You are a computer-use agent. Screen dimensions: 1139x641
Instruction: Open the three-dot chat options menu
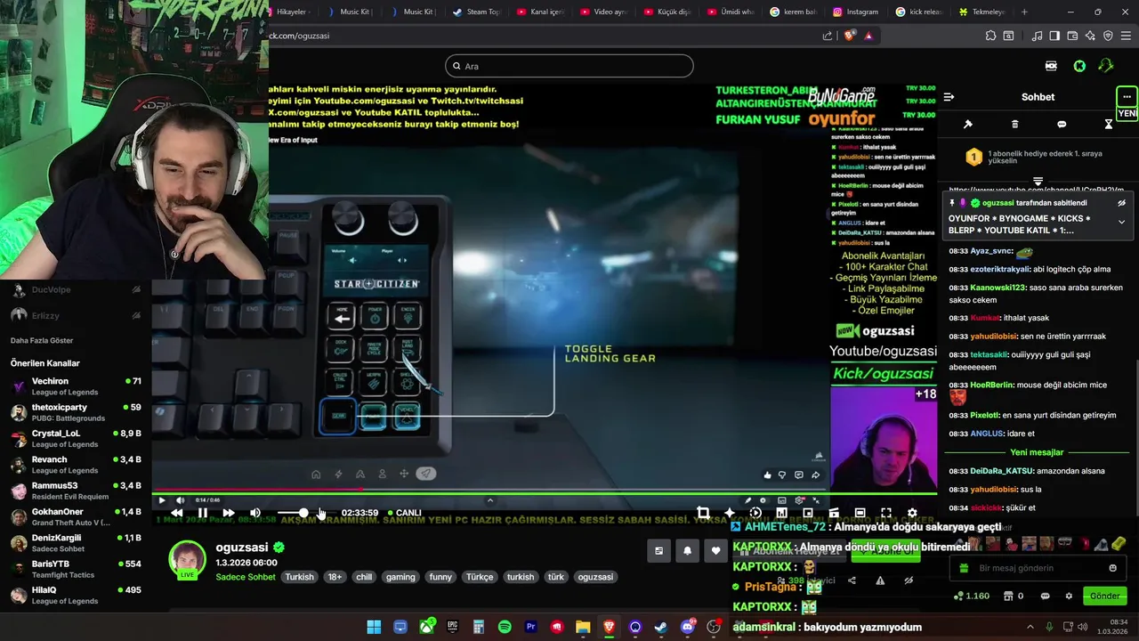click(x=1127, y=96)
